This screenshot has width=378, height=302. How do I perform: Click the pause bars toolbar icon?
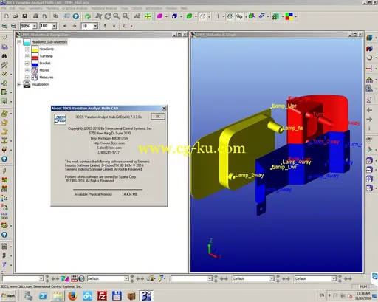coord(217,16)
